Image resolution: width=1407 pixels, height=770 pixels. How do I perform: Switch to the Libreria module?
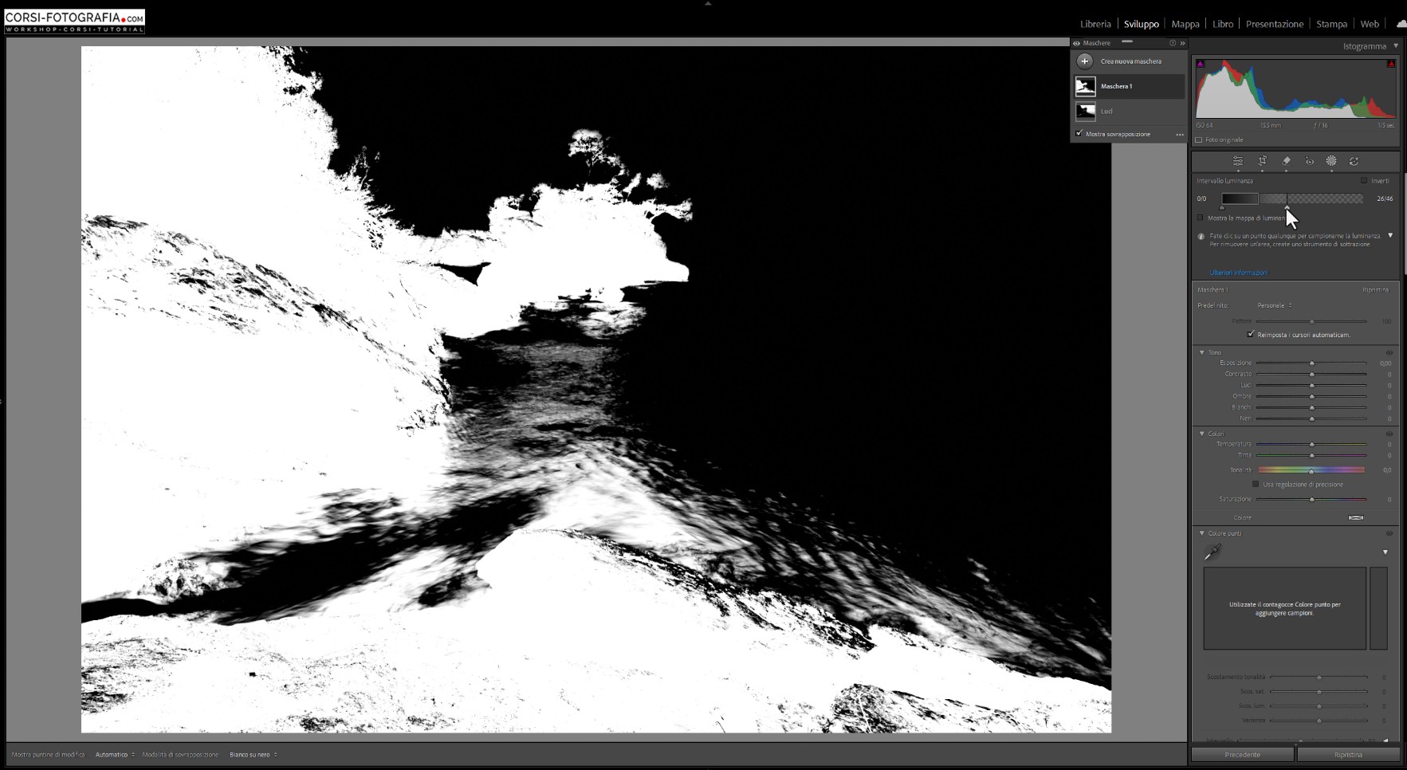coord(1095,24)
